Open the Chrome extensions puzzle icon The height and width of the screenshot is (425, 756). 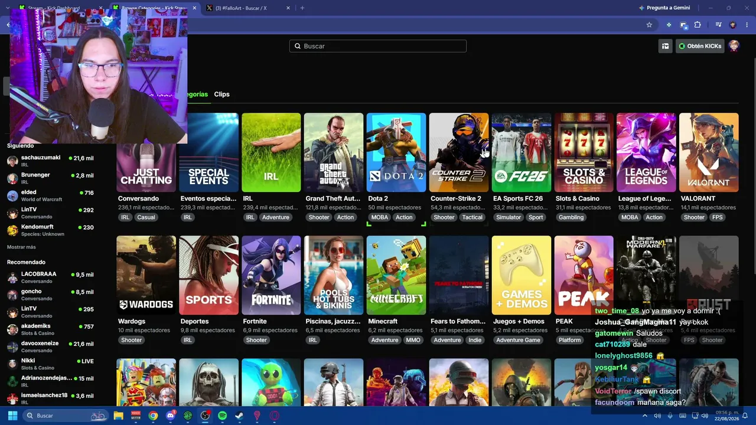coord(698,25)
